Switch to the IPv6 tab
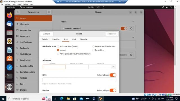180x101 pixels. click(x=74, y=39)
